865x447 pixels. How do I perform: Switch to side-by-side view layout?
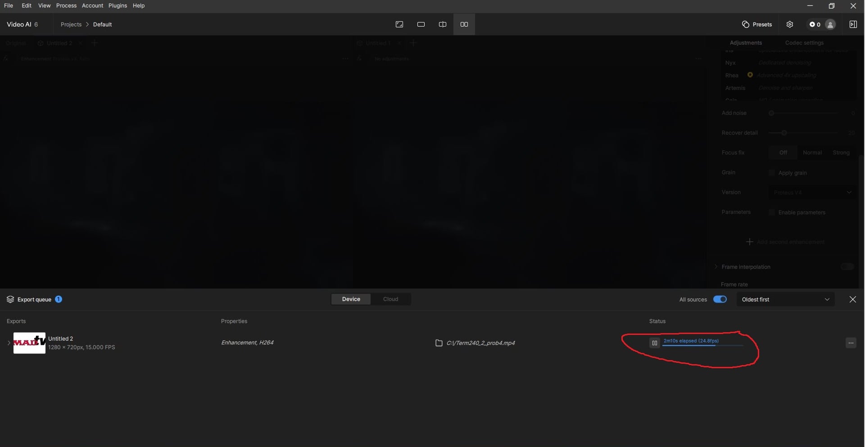464,24
